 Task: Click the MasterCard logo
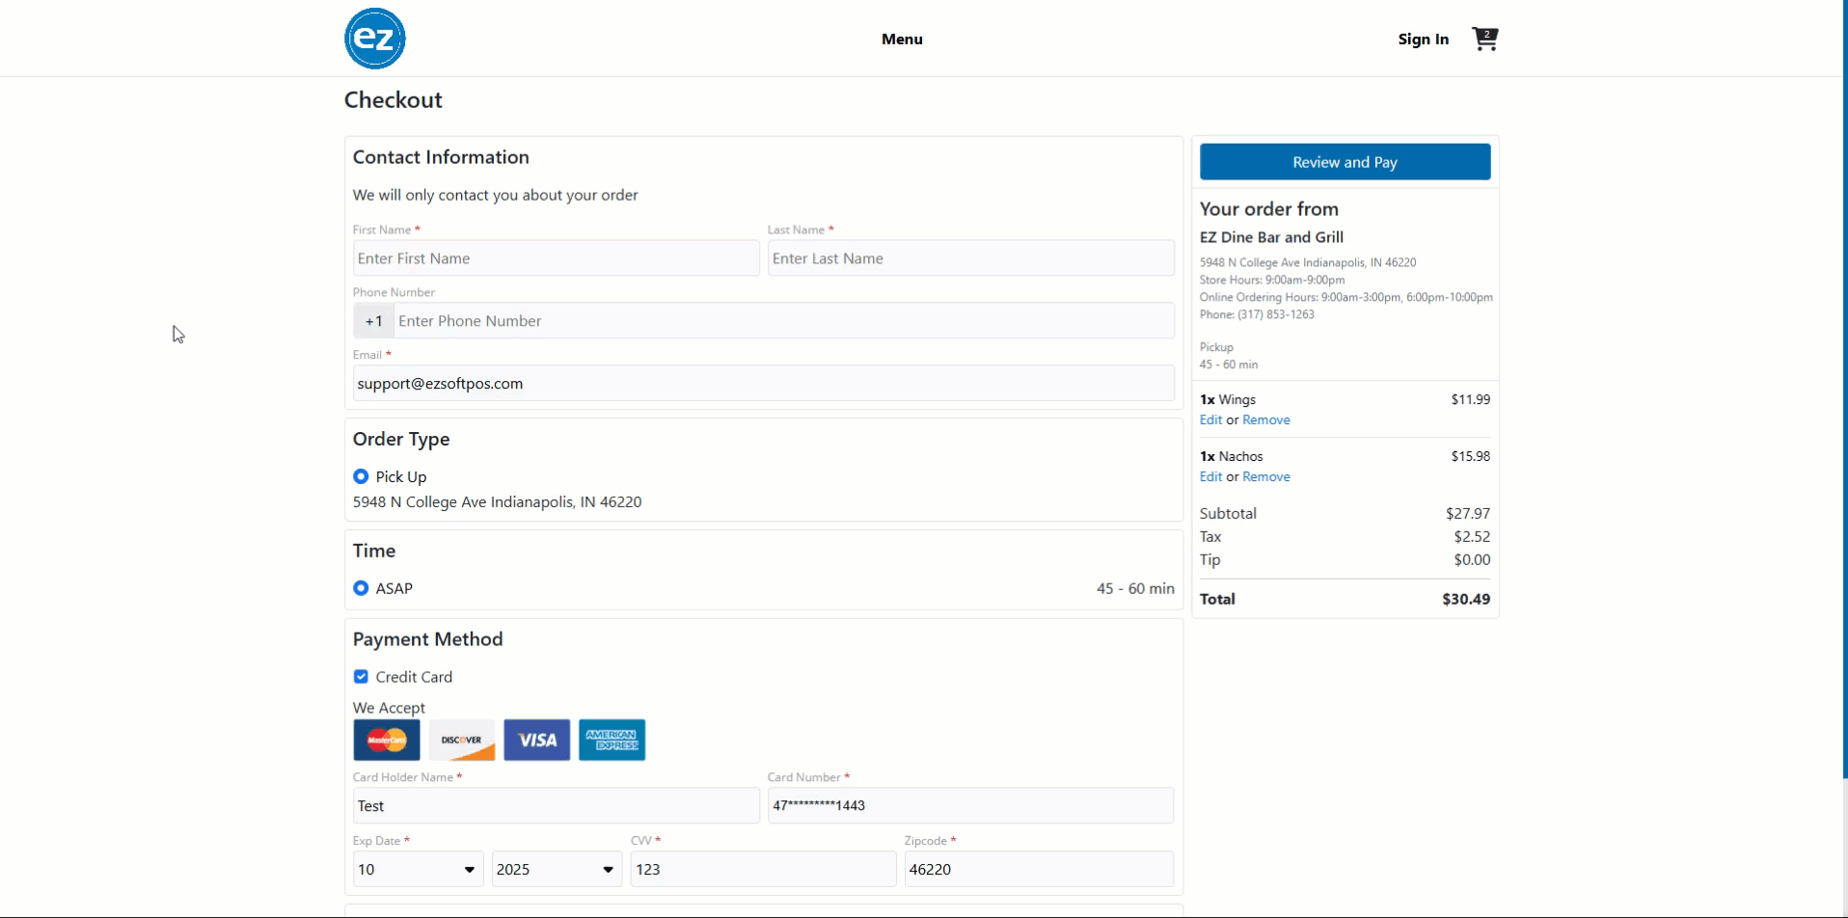point(387,740)
